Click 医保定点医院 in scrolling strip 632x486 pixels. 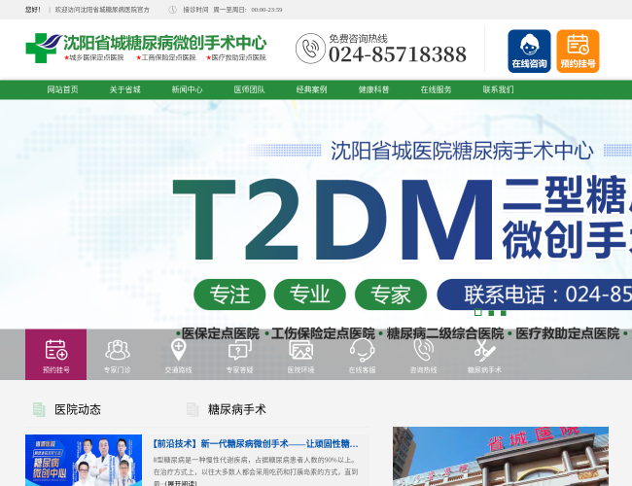220,333
